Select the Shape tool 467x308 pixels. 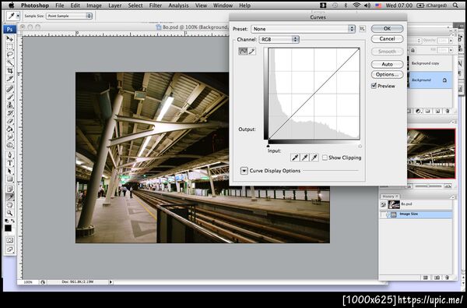[x=10, y=179]
